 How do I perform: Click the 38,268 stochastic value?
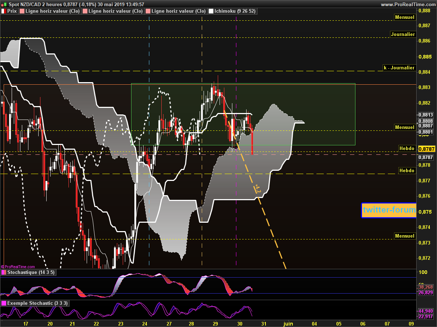pos(425,287)
